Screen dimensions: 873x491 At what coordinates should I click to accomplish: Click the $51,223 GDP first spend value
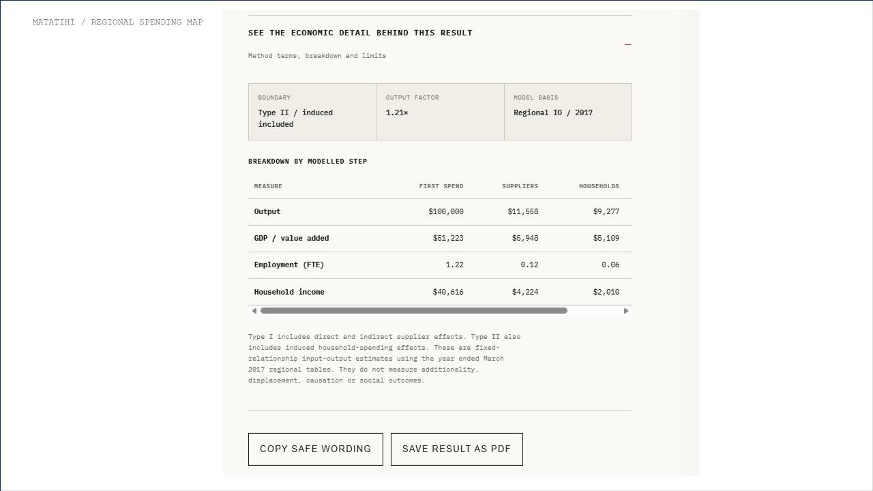[448, 239]
